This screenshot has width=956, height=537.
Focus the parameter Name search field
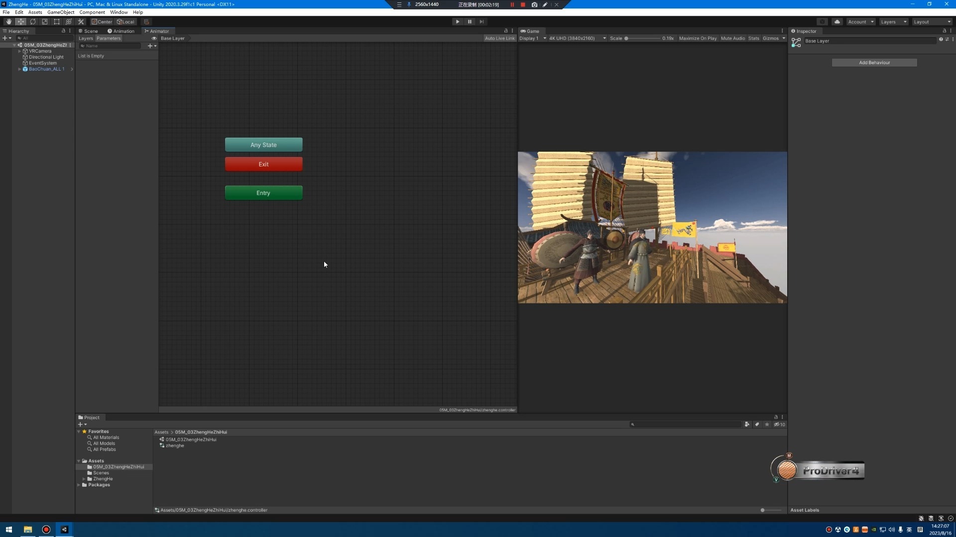(110, 46)
